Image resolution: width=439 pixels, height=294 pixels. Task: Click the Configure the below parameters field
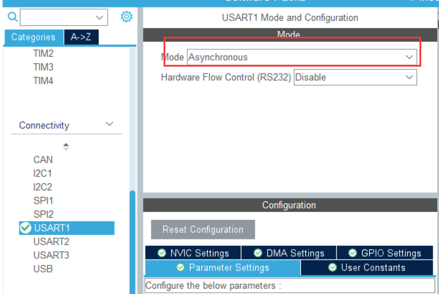pyautogui.click(x=290, y=285)
